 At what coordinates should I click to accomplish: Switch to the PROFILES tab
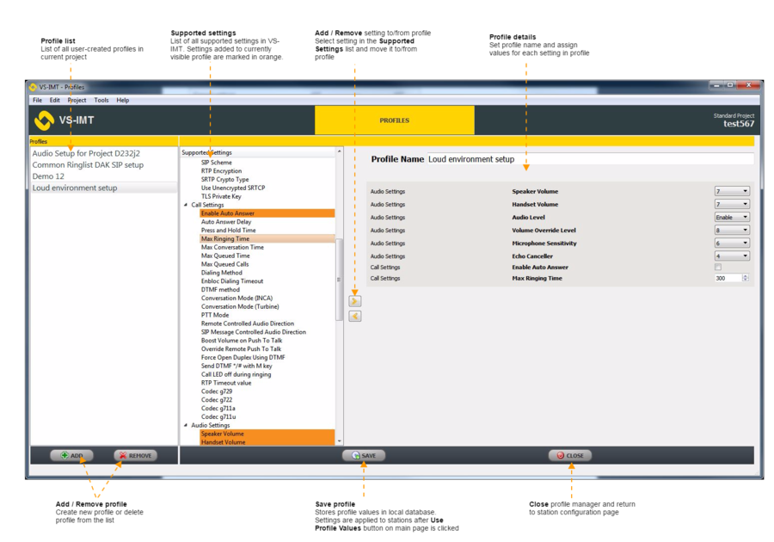tap(394, 120)
